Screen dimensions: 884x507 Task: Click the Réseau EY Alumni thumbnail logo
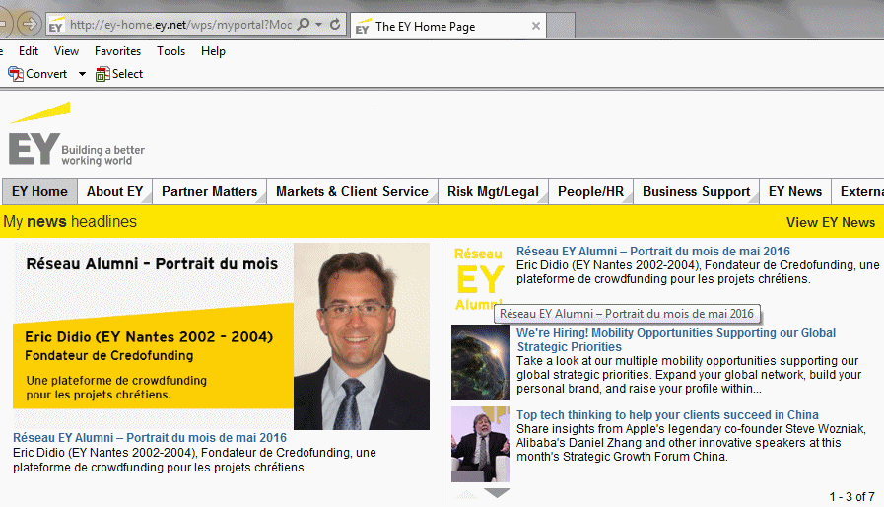[479, 279]
